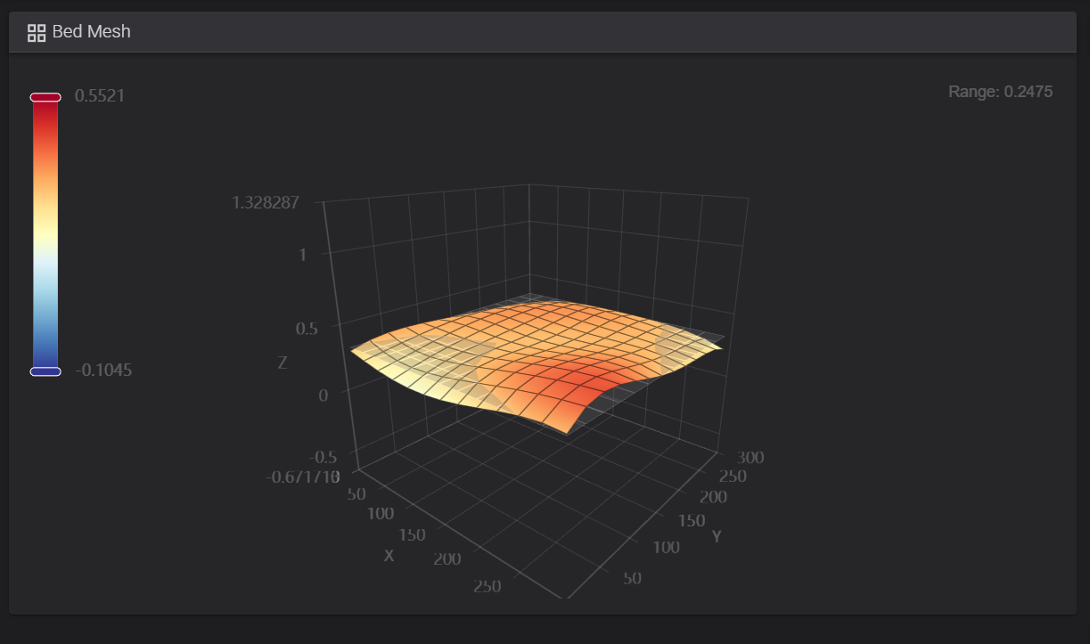Image resolution: width=1090 pixels, height=644 pixels.
Task: Click the X axis label
Action: 389,555
